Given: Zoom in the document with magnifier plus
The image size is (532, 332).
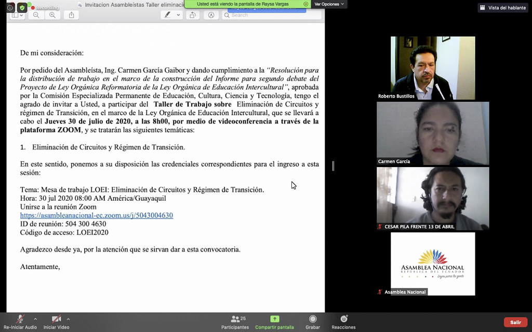Looking at the screenshot, I should (x=52, y=15).
